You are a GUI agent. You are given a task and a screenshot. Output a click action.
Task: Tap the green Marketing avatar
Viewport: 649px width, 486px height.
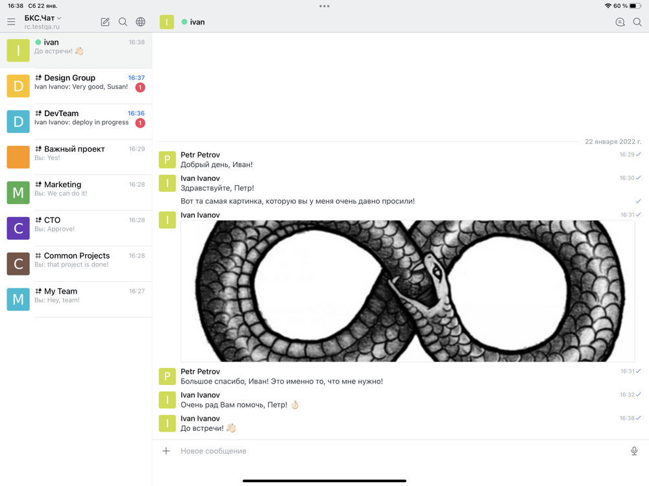tap(18, 192)
